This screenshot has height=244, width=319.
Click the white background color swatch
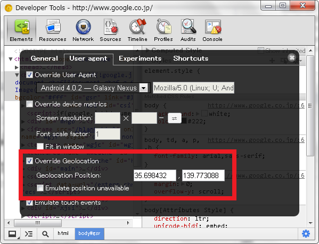(205, 113)
